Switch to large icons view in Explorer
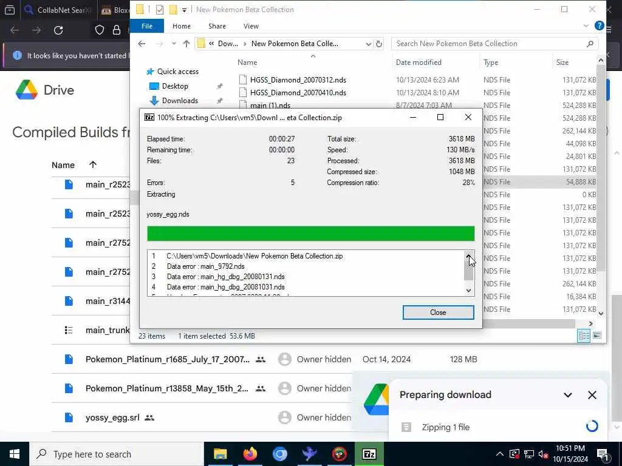Screen dimensions: 622x466 [596, 336]
